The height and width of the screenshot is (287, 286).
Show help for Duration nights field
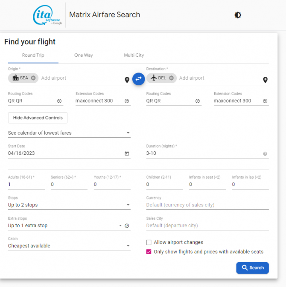click(x=265, y=154)
